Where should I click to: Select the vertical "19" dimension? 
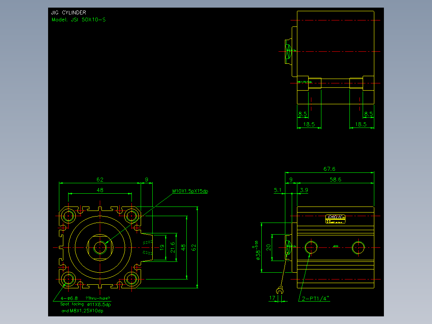(162, 248)
